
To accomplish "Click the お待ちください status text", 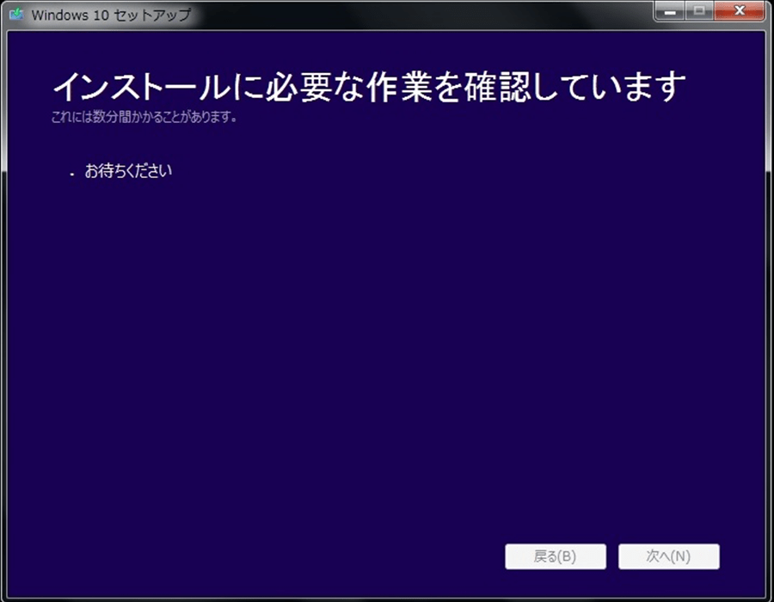I will (x=128, y=171).
